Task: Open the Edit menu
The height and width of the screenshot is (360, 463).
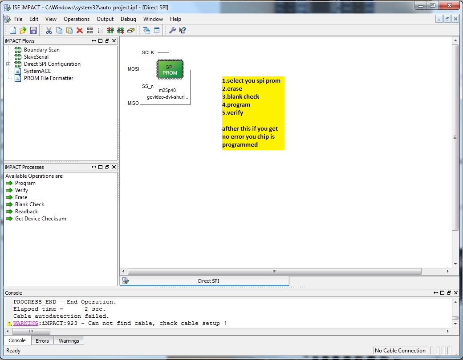Action: [34, 19]
